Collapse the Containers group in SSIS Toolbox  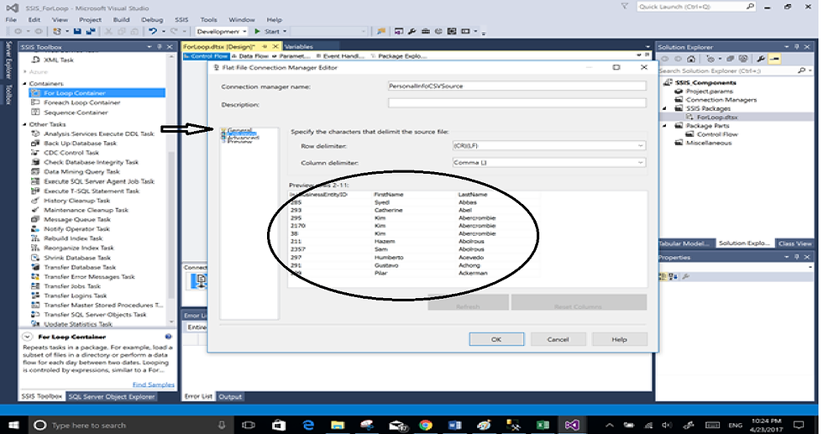point(24,84)
